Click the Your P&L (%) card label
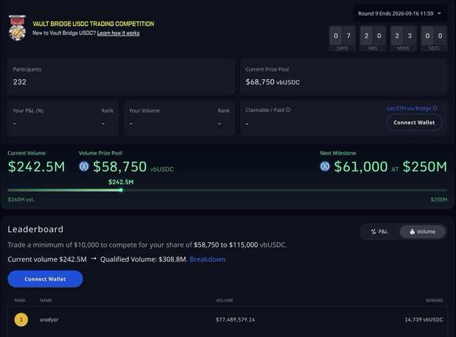The width and height of the screenshot is (456, 337). pyautogui.click(x=28, y=111)
